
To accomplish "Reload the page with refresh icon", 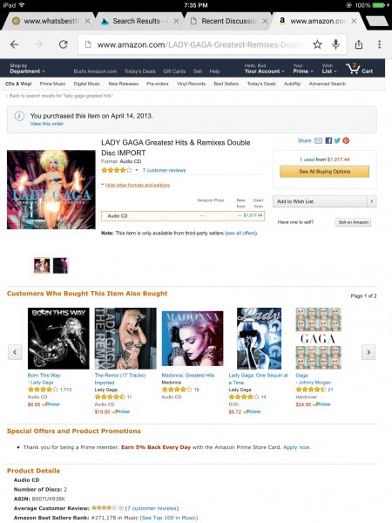I will (64, 44).
